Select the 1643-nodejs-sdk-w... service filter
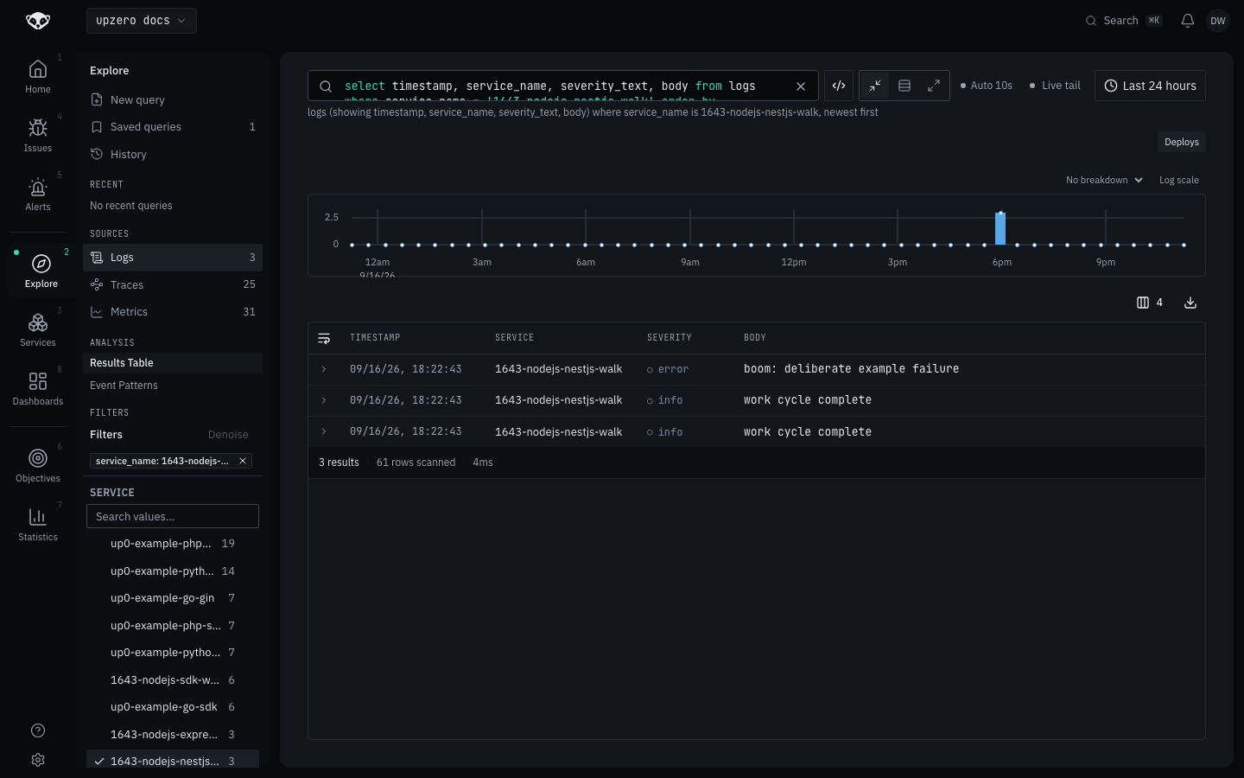Screen dimensions: 1244x778 click(173, 680)
